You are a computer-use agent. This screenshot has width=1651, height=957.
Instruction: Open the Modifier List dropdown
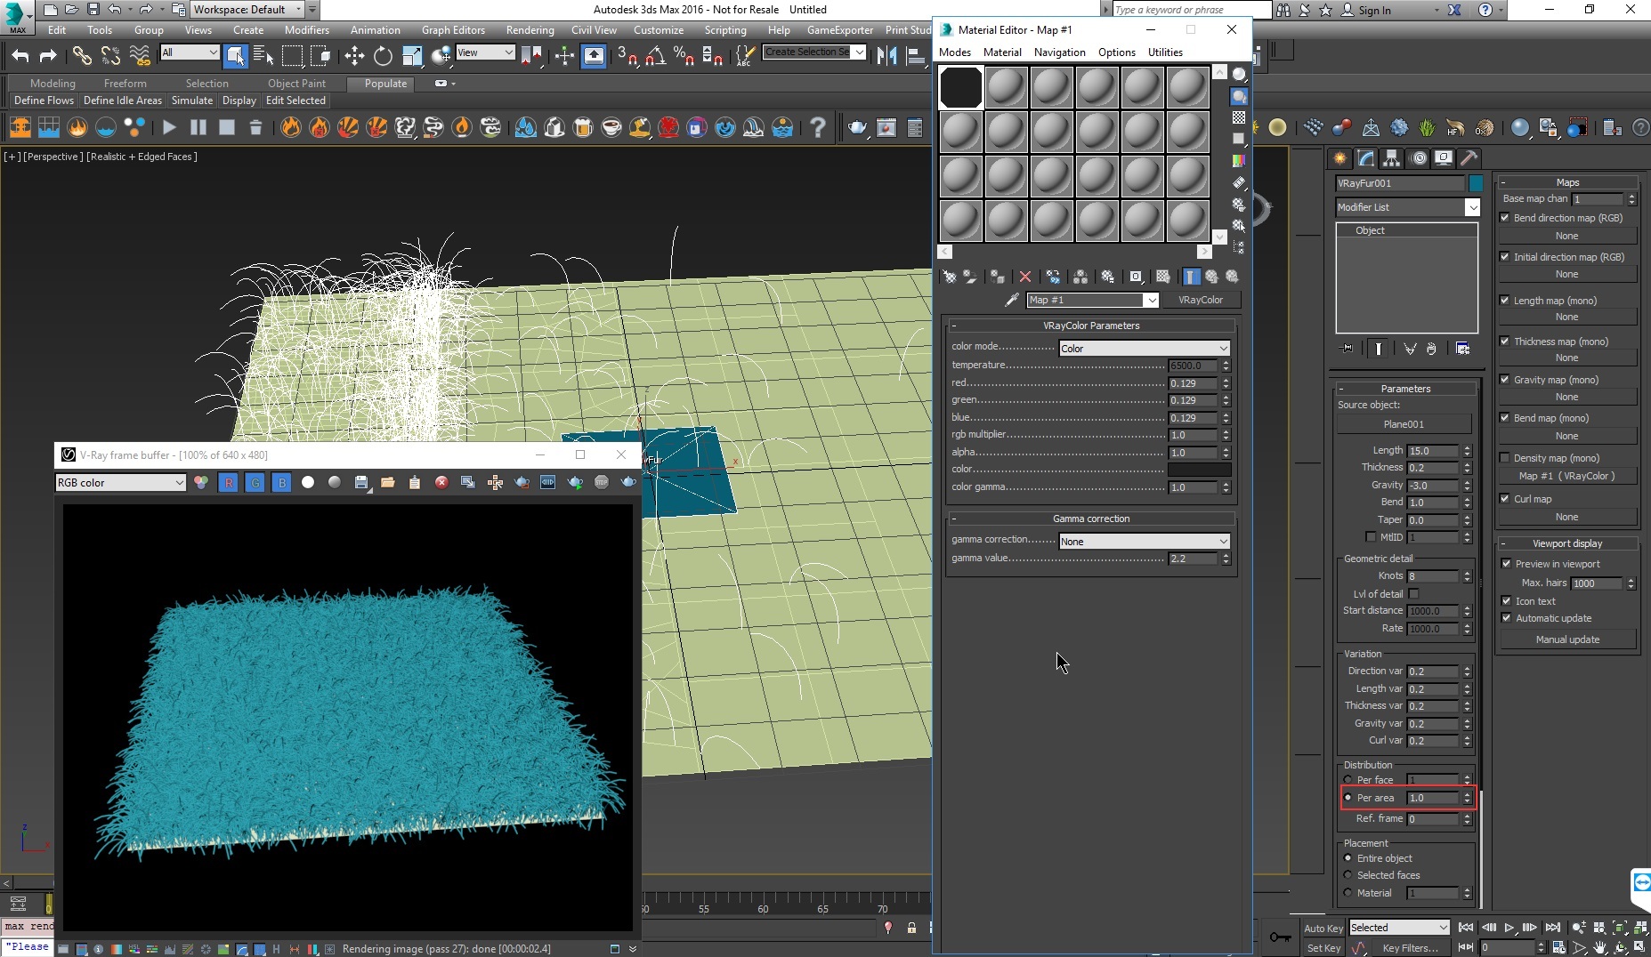[1407, 207]
